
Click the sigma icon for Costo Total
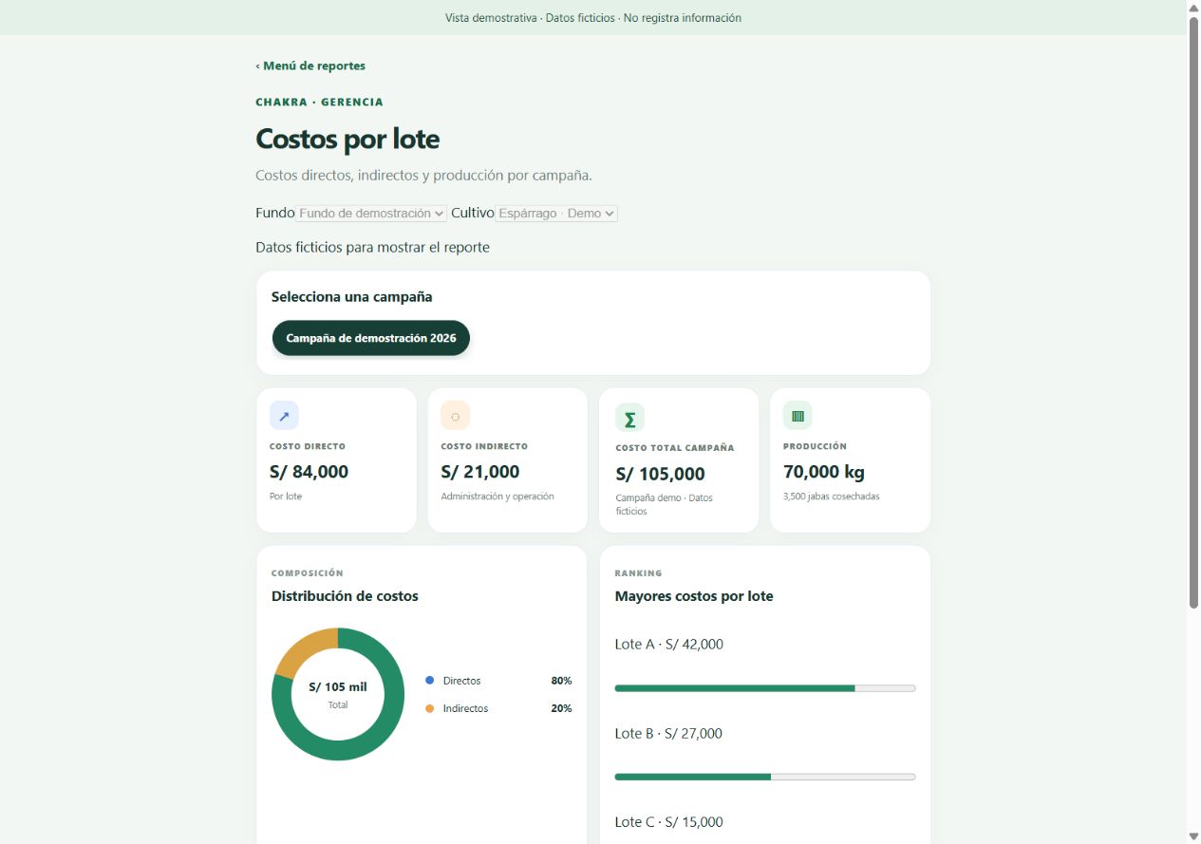click(x=629, y=418)
